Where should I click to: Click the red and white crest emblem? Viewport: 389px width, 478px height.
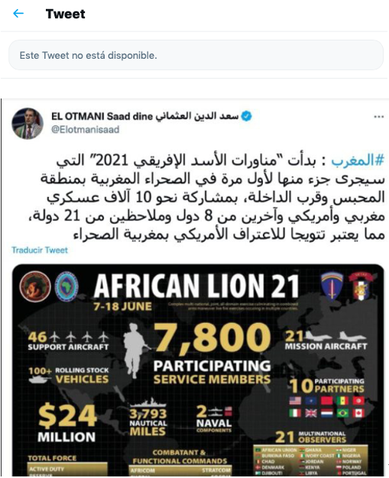[x=362, y=286]
